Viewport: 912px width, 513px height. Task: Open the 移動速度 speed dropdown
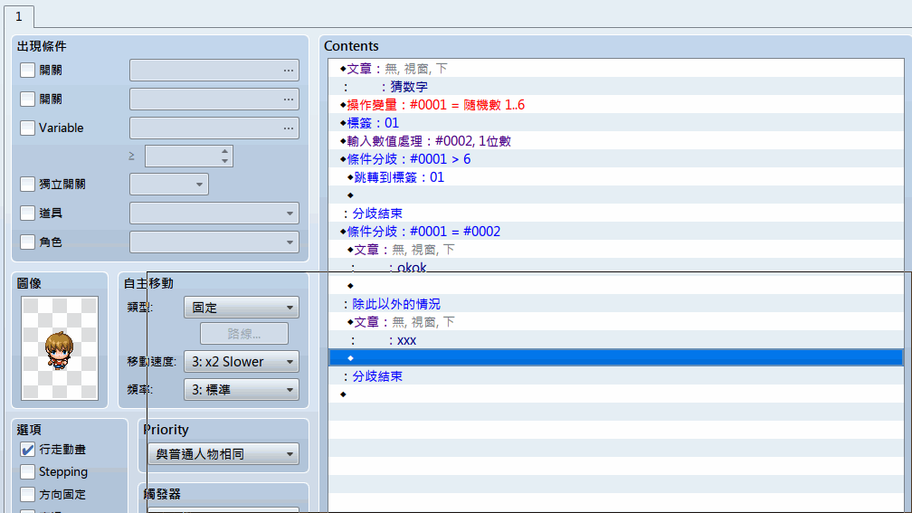(x=242, y=361)
